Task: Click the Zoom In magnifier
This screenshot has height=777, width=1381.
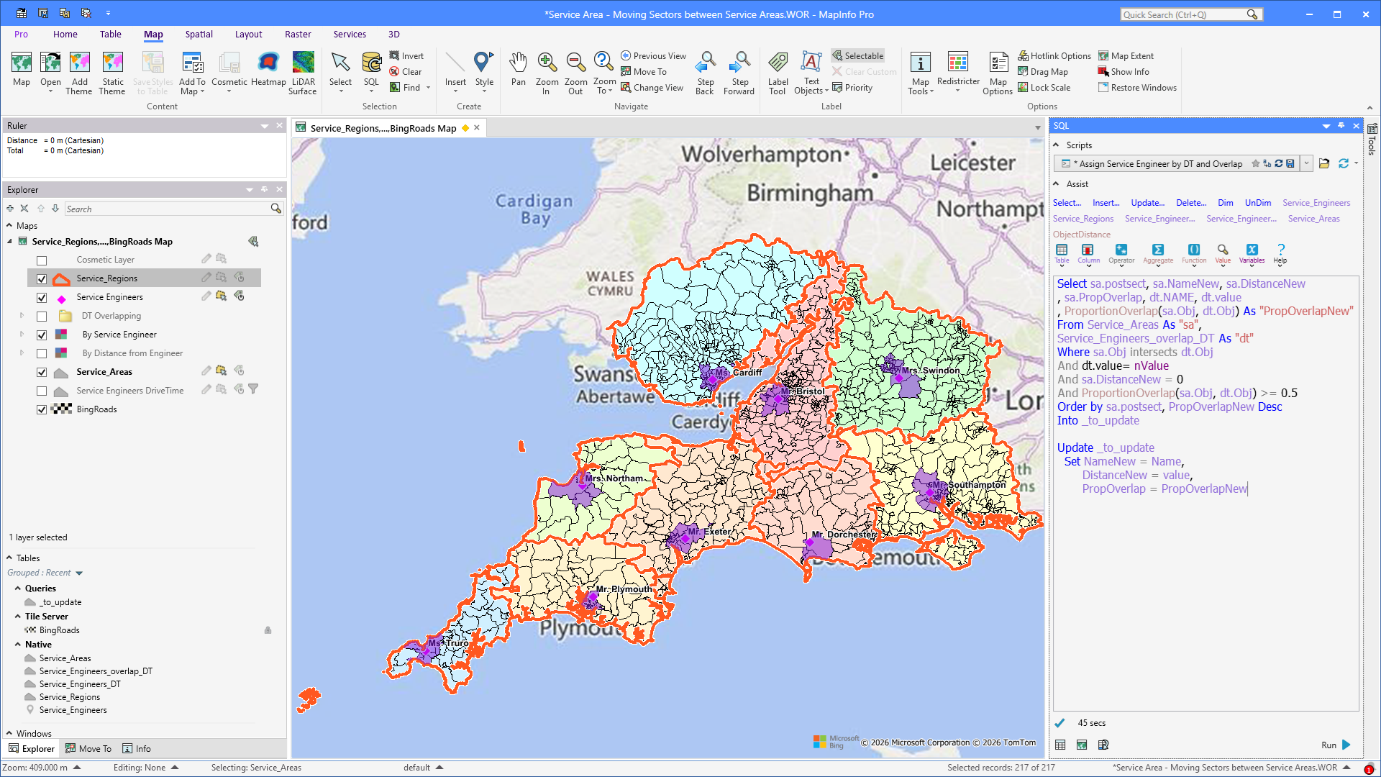Action: pos(547,73)
